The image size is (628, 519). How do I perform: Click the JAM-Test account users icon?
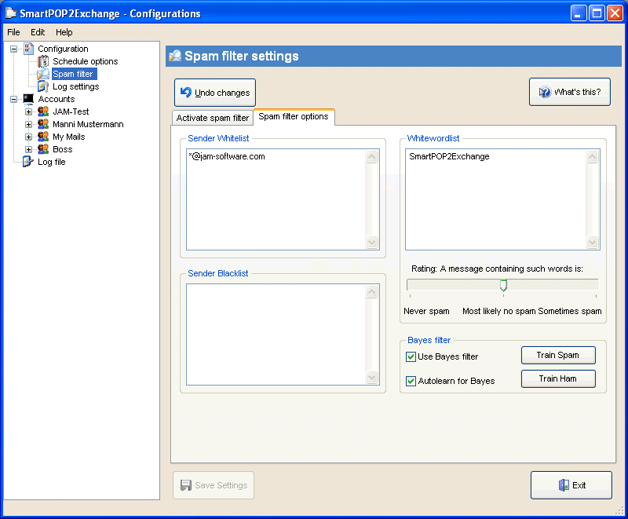43,111
